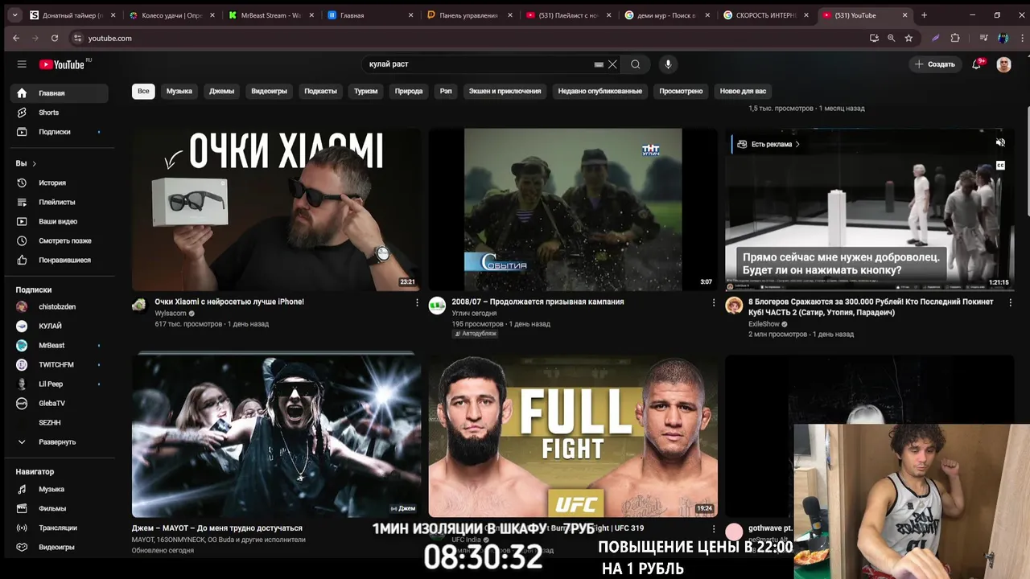Screen dimensions: 1030x579
Task: Open КУЛАЙ channel subscription
Action: (60, 326)
